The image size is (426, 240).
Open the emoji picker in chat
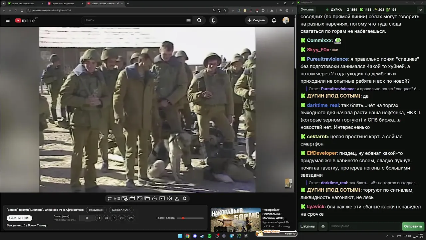point(323,226)
